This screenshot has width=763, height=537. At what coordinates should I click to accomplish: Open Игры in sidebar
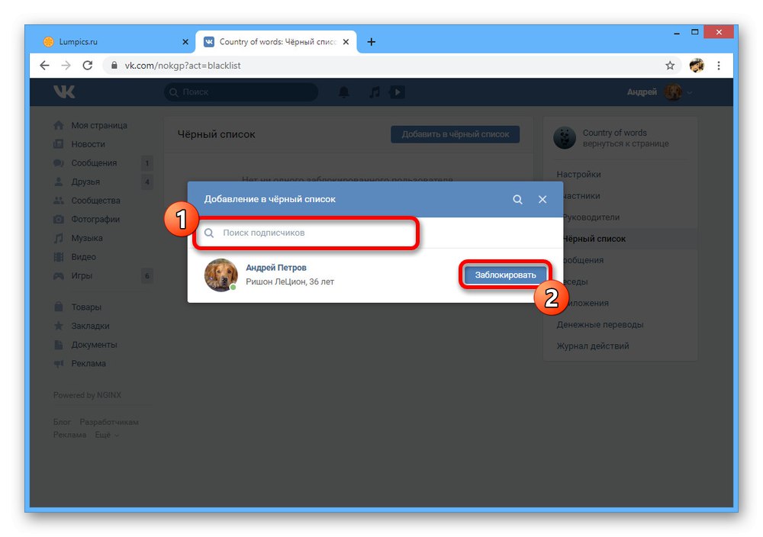click(82, 276)
